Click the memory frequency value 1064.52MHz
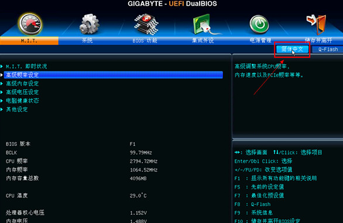Image resolution: width=343 pixels, height=223 pixels. [x=143, y=170]
